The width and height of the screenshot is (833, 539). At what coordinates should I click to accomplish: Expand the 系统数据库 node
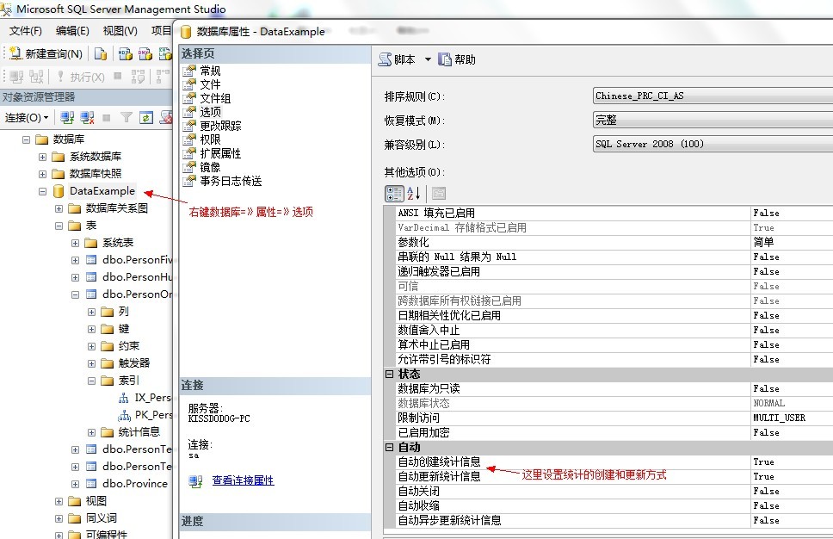(x=42, y=157)
